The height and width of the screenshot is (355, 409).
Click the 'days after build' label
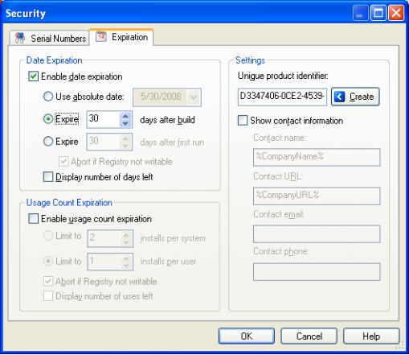click(167, 120)
